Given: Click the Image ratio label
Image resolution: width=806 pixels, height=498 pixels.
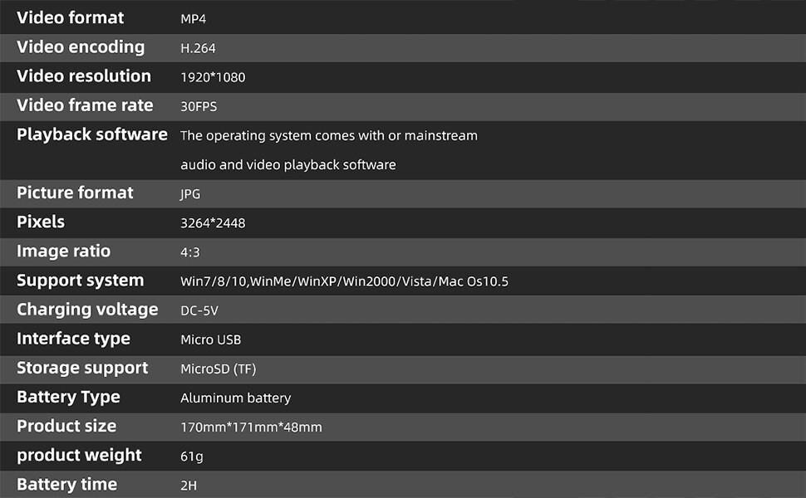Looking at the screenshot, I should pyautogui.click(x=63, y=251).
